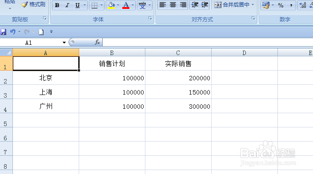Screen dimensions: 313x174
Task: Open undo history dropdown
Action: point(19,32)
